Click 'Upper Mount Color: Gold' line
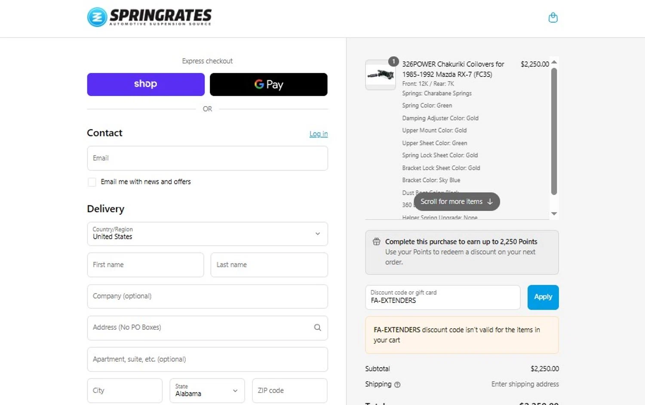 click(434, 130)
